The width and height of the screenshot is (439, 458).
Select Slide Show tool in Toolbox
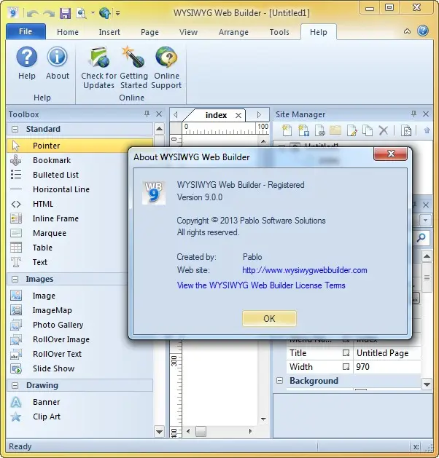[x=53, y=368]
